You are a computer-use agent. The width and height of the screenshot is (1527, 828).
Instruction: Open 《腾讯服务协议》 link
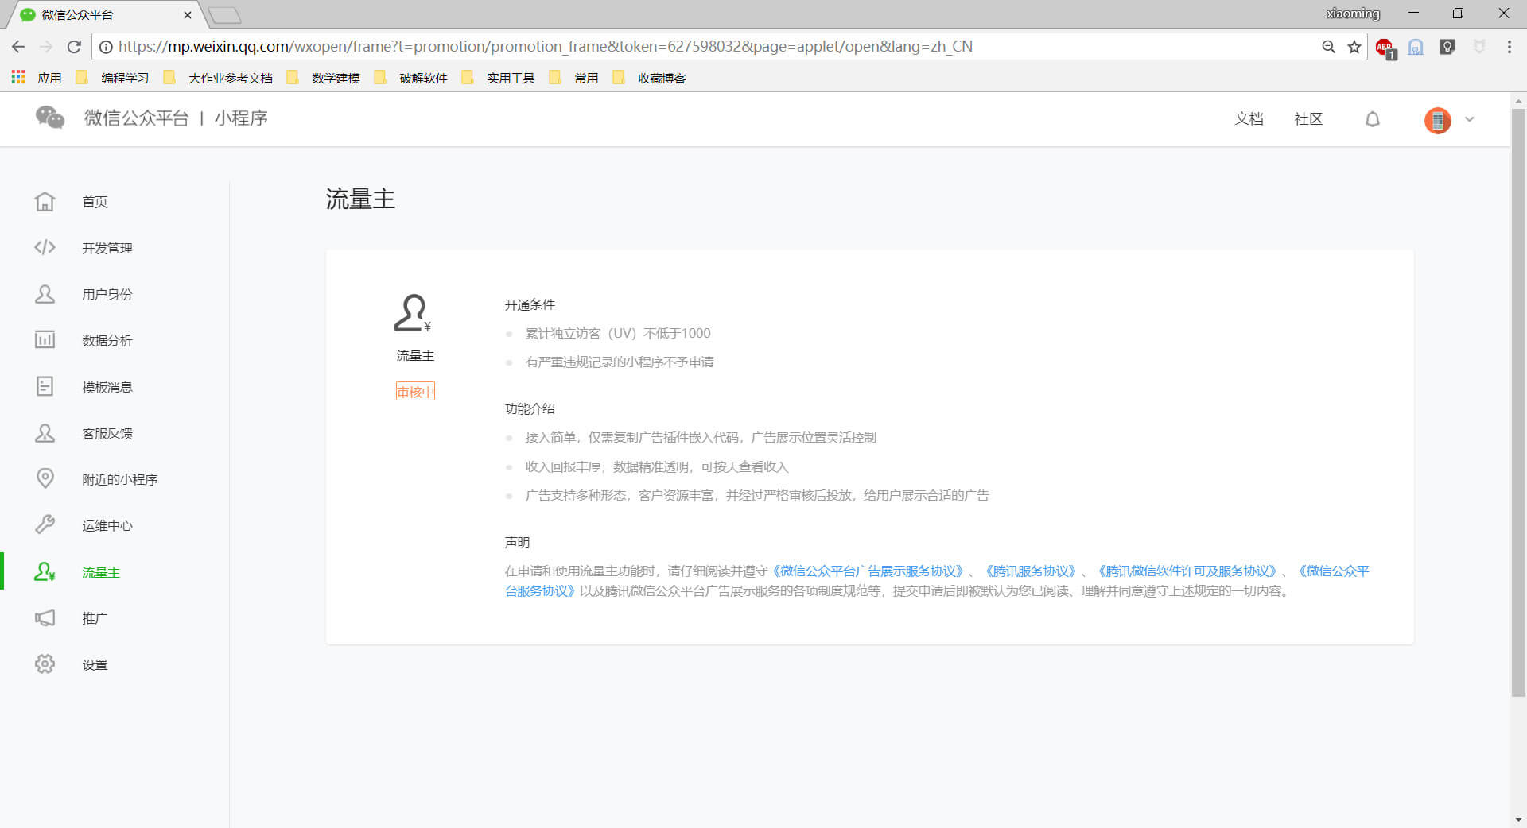click(x=1030, y=571)
